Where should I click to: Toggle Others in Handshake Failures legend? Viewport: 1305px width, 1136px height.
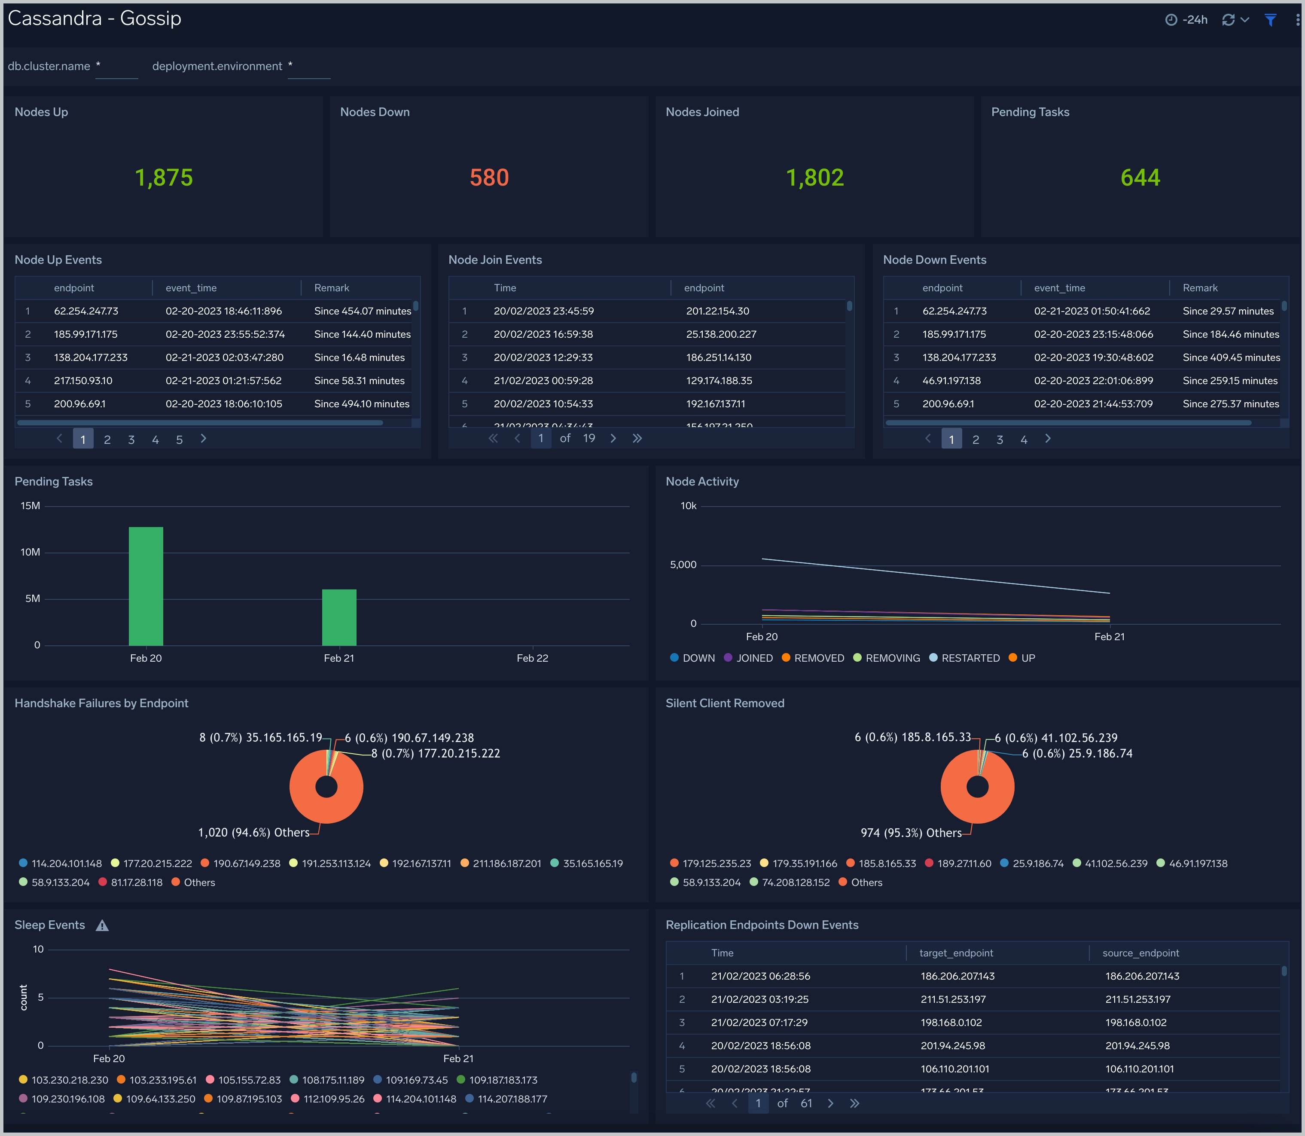tap(193, 883)
